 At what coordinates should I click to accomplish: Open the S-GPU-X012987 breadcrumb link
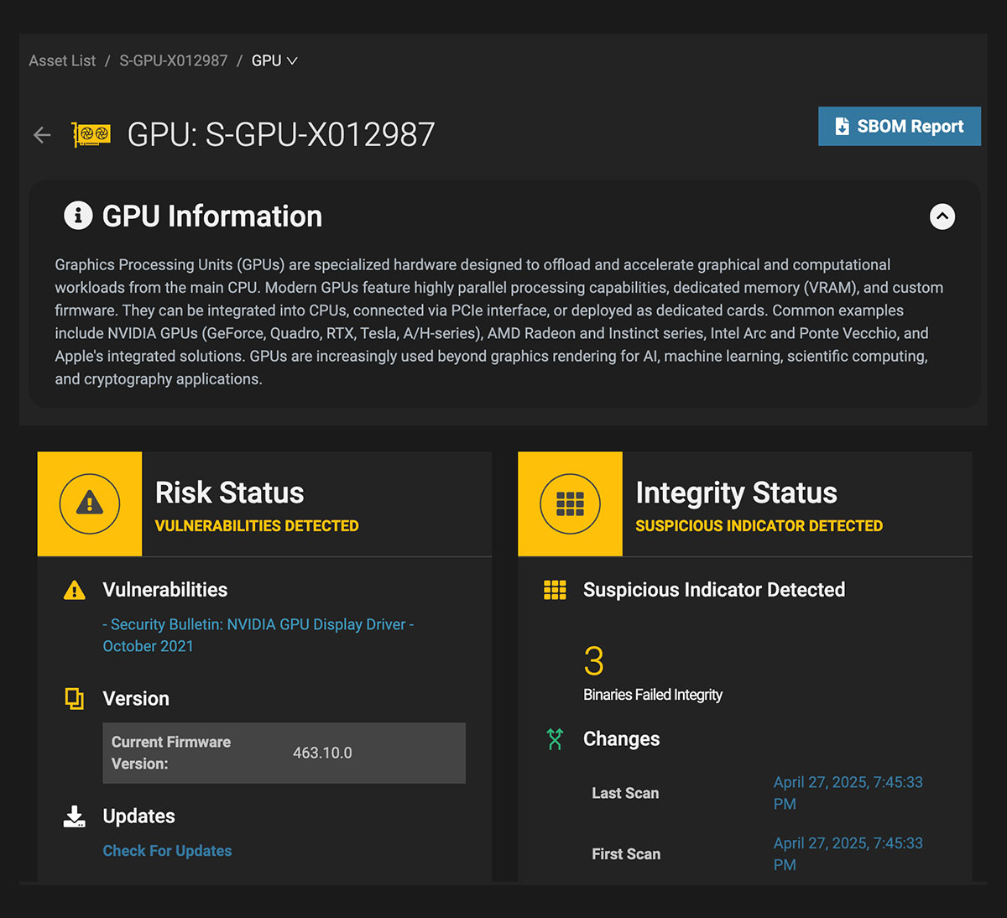point(174,60)
